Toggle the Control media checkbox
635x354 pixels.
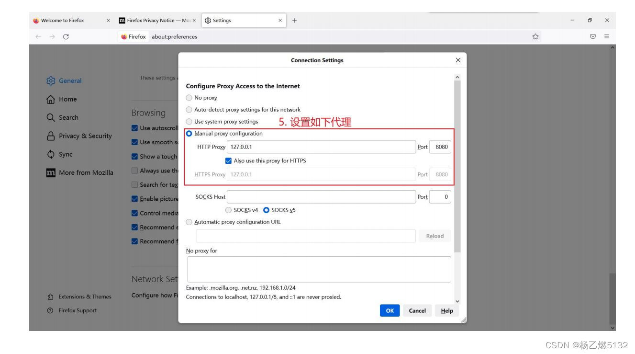tap(134, 213)
